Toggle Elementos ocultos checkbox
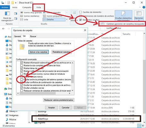 [x=81, y=20]
